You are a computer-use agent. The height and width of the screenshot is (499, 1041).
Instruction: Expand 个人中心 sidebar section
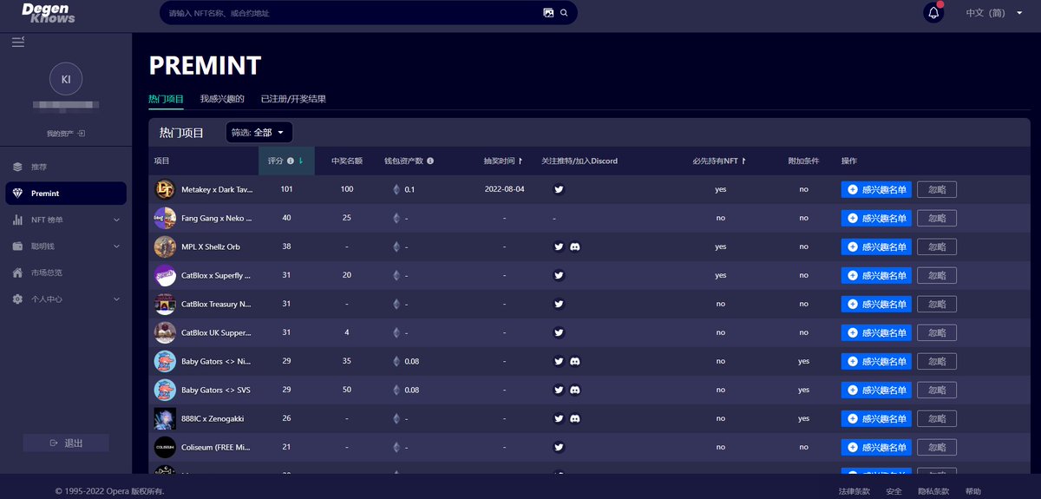click(66, 299)
